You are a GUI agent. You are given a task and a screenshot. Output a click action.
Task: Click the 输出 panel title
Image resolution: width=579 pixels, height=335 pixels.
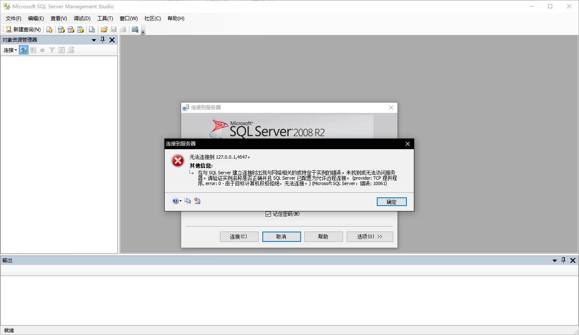(x=7, y=260)
